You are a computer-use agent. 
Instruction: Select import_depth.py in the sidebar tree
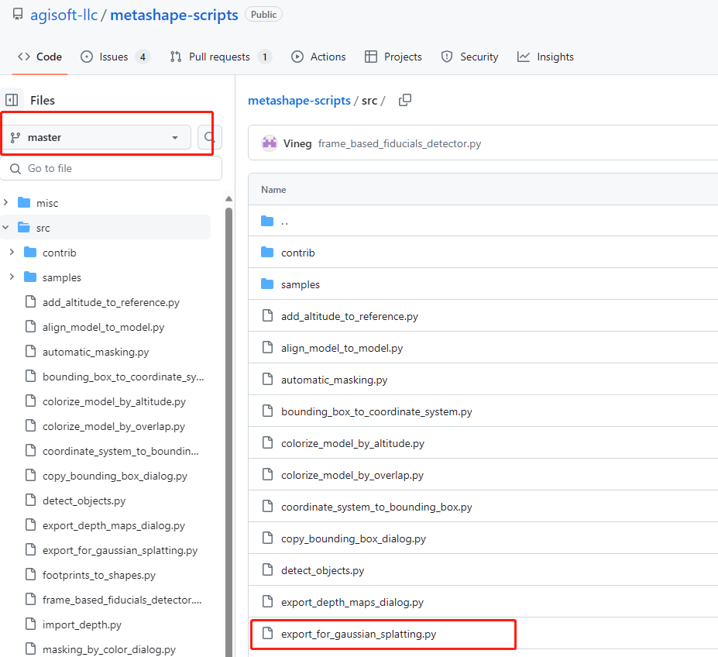(82, 624)
